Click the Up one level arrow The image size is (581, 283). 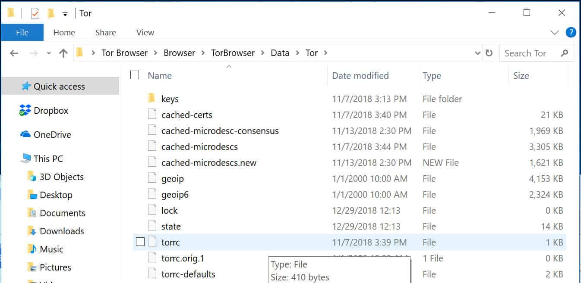tap(63, 53)
